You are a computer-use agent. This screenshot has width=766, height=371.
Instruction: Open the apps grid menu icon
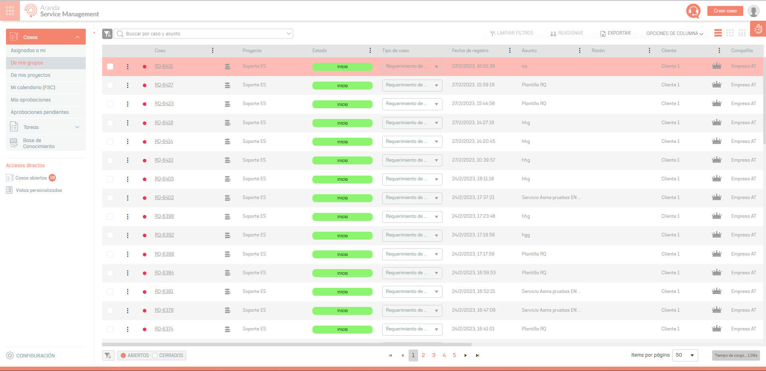click(x=10, y=11)
